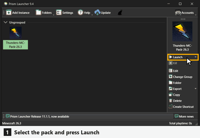Click the Change Group icon
Viewport: 200px width, 138px height.
171,77
